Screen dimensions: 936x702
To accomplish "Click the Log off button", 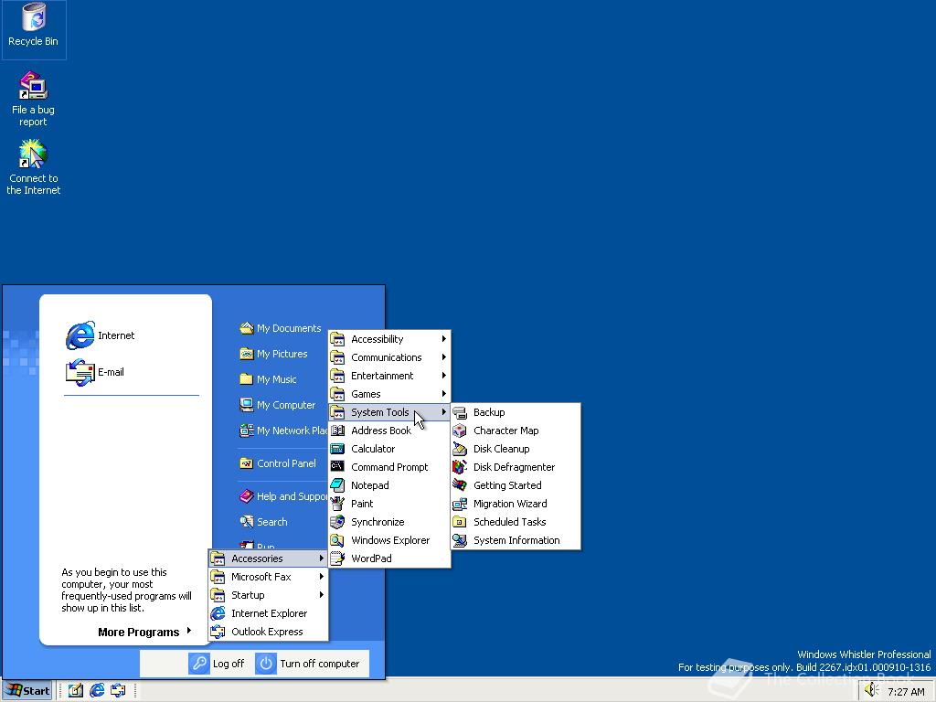I will [217, 664].
